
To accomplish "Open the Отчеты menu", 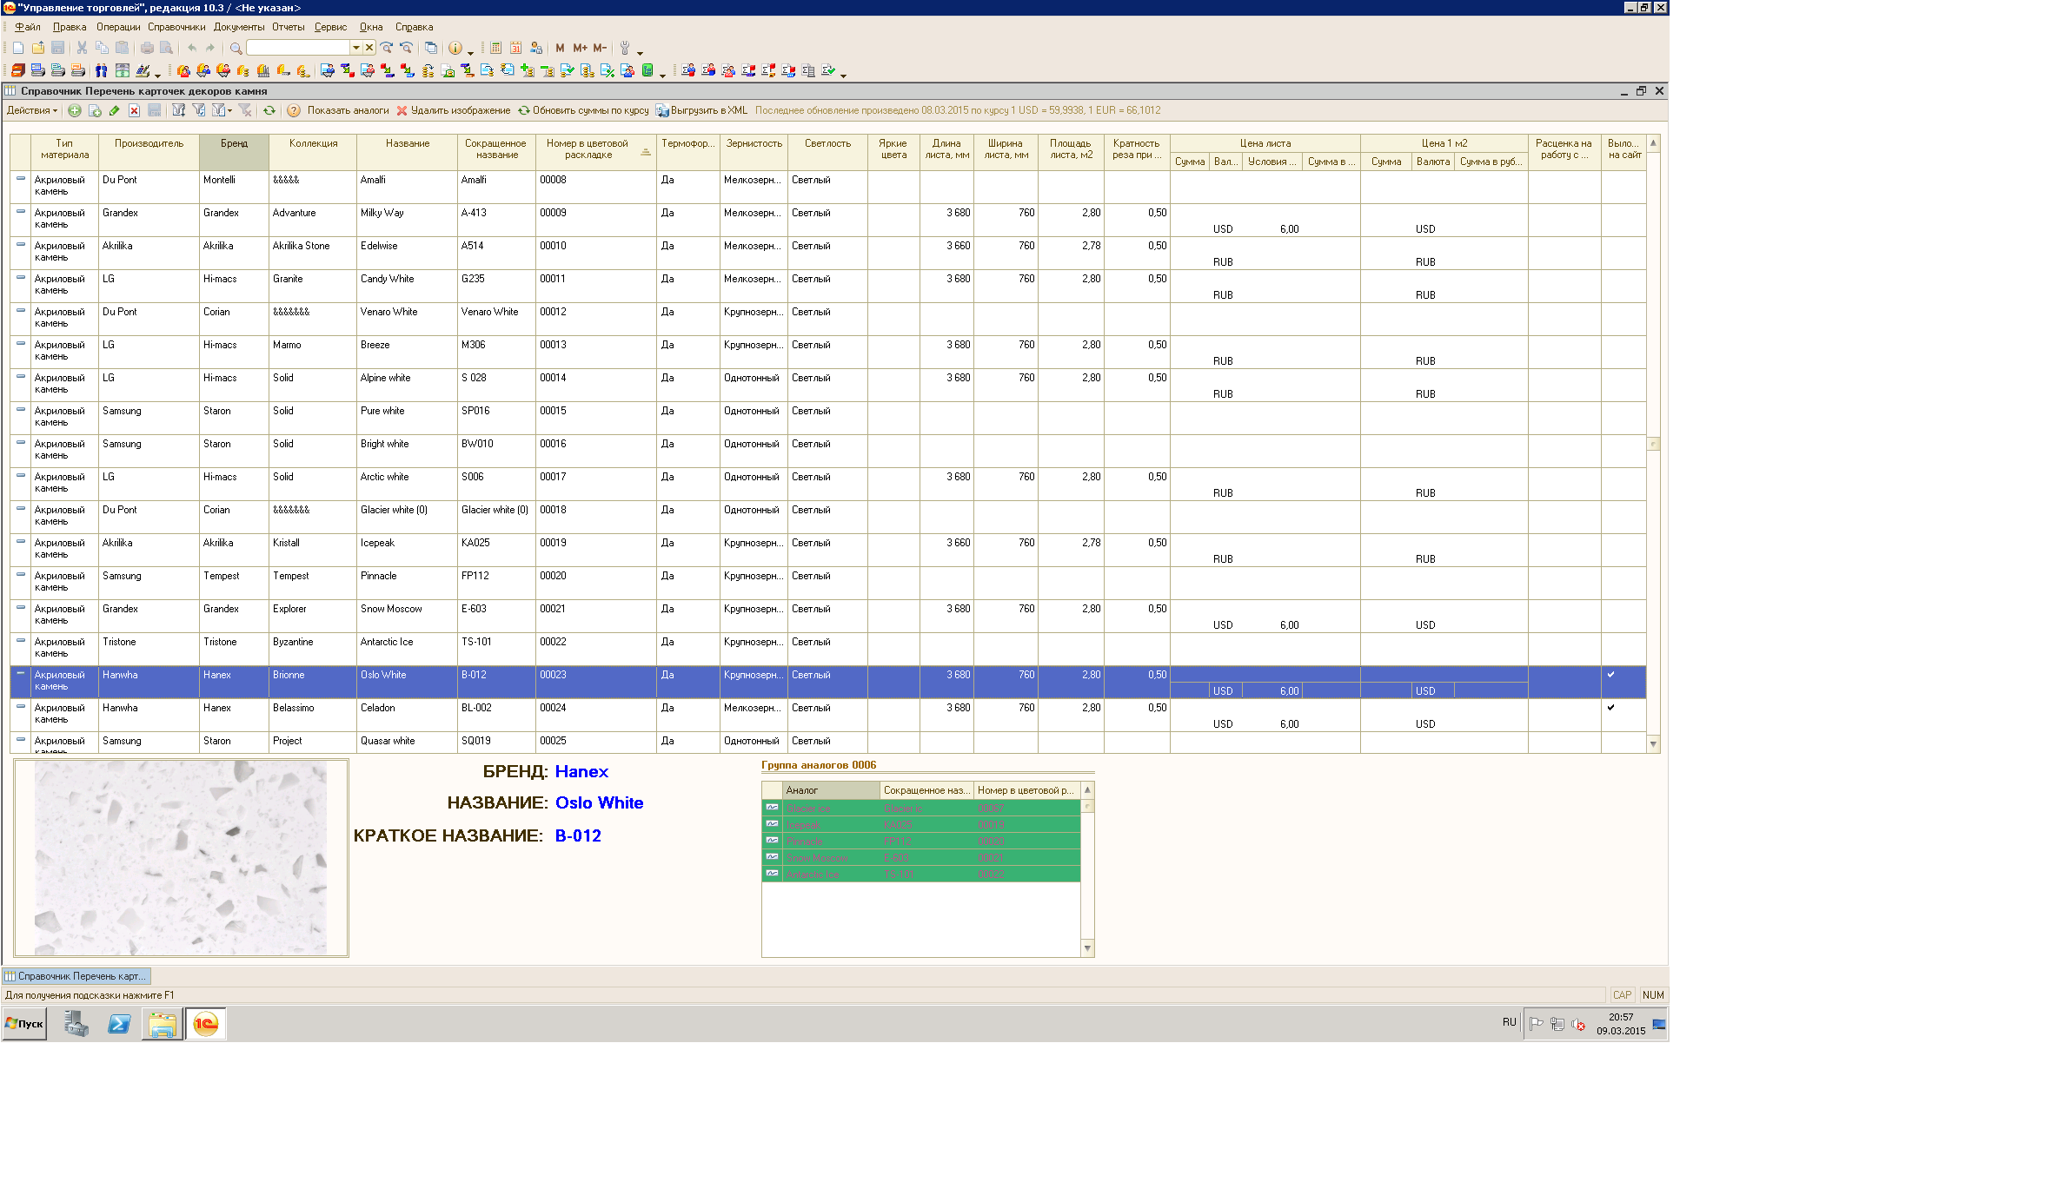I will click(x=288, y=27).
